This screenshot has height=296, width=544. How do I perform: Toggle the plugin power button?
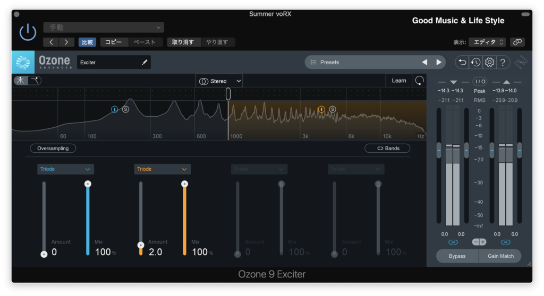tap(28, 32)
